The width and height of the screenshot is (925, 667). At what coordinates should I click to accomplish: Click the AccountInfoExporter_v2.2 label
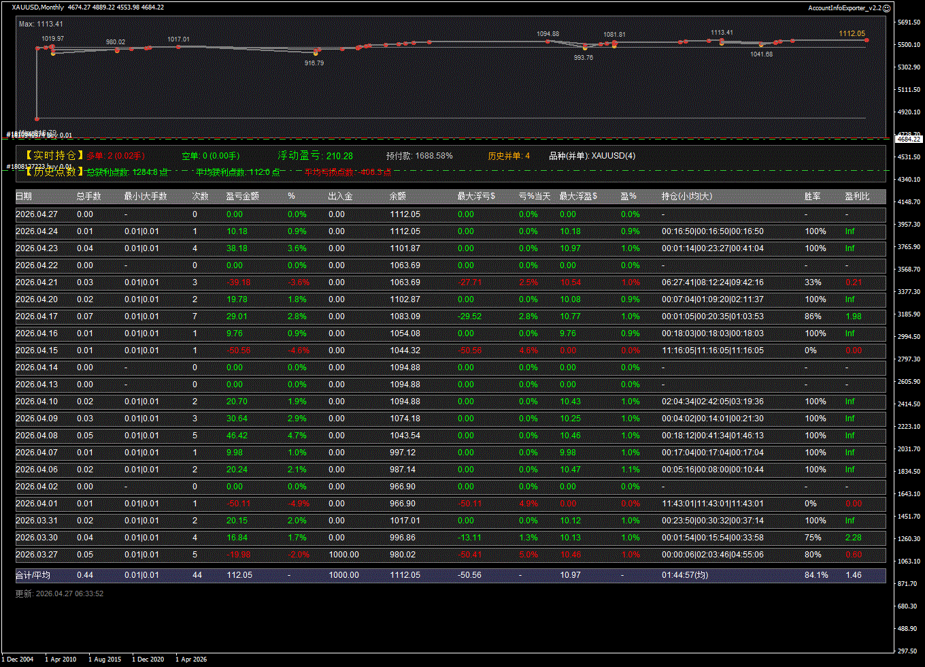coord(844,7)
